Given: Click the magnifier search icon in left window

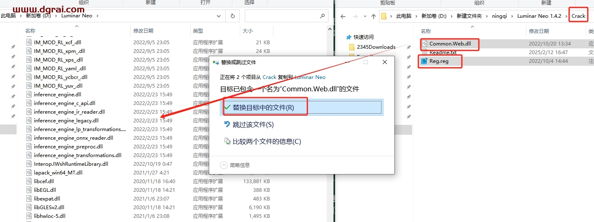Looking at the screenshot, I should click(x=322, y=16).
